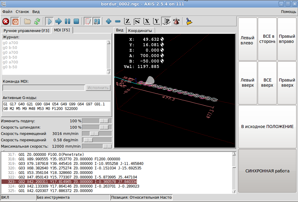The height and width of the screenshot is (202, 298).
Task: Click the В исходное ПОЛОЖЕНИЕ button
Action: [267, 127]
